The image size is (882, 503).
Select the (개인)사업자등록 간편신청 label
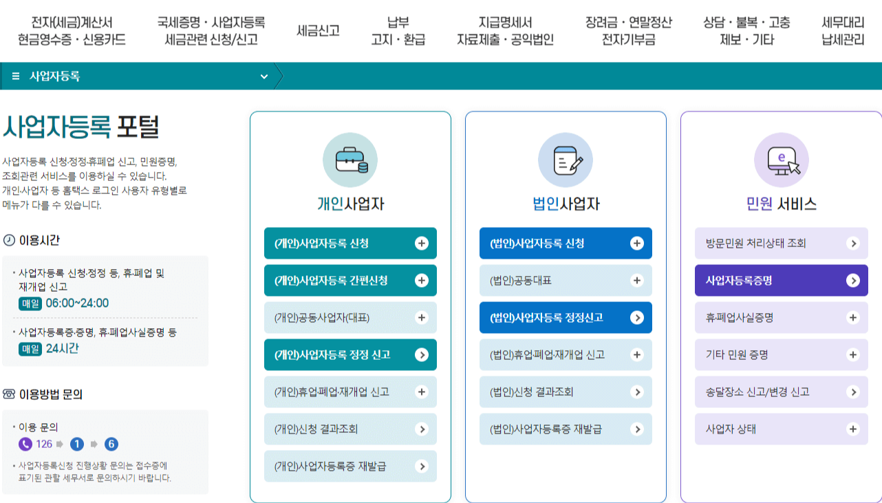click(331, 281)
